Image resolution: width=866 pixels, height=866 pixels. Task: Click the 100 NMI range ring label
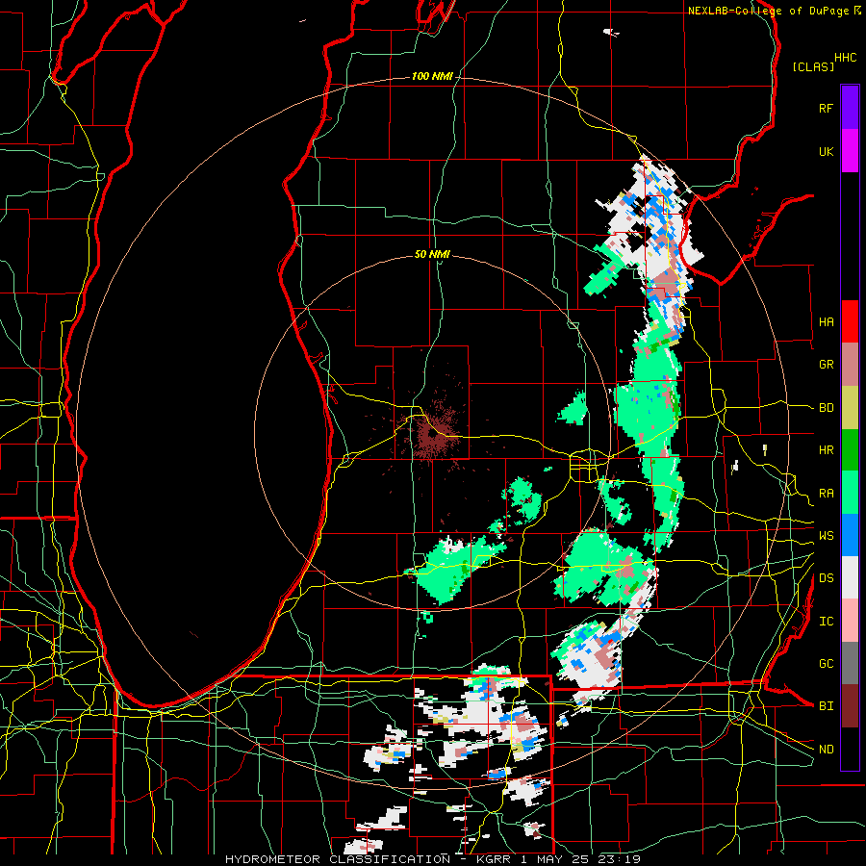coord(432,76)
